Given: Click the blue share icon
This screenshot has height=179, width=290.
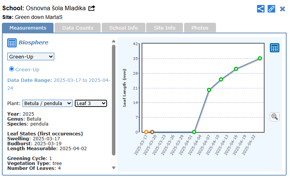Looking at the screenshot, I should (x=260, y=9).
